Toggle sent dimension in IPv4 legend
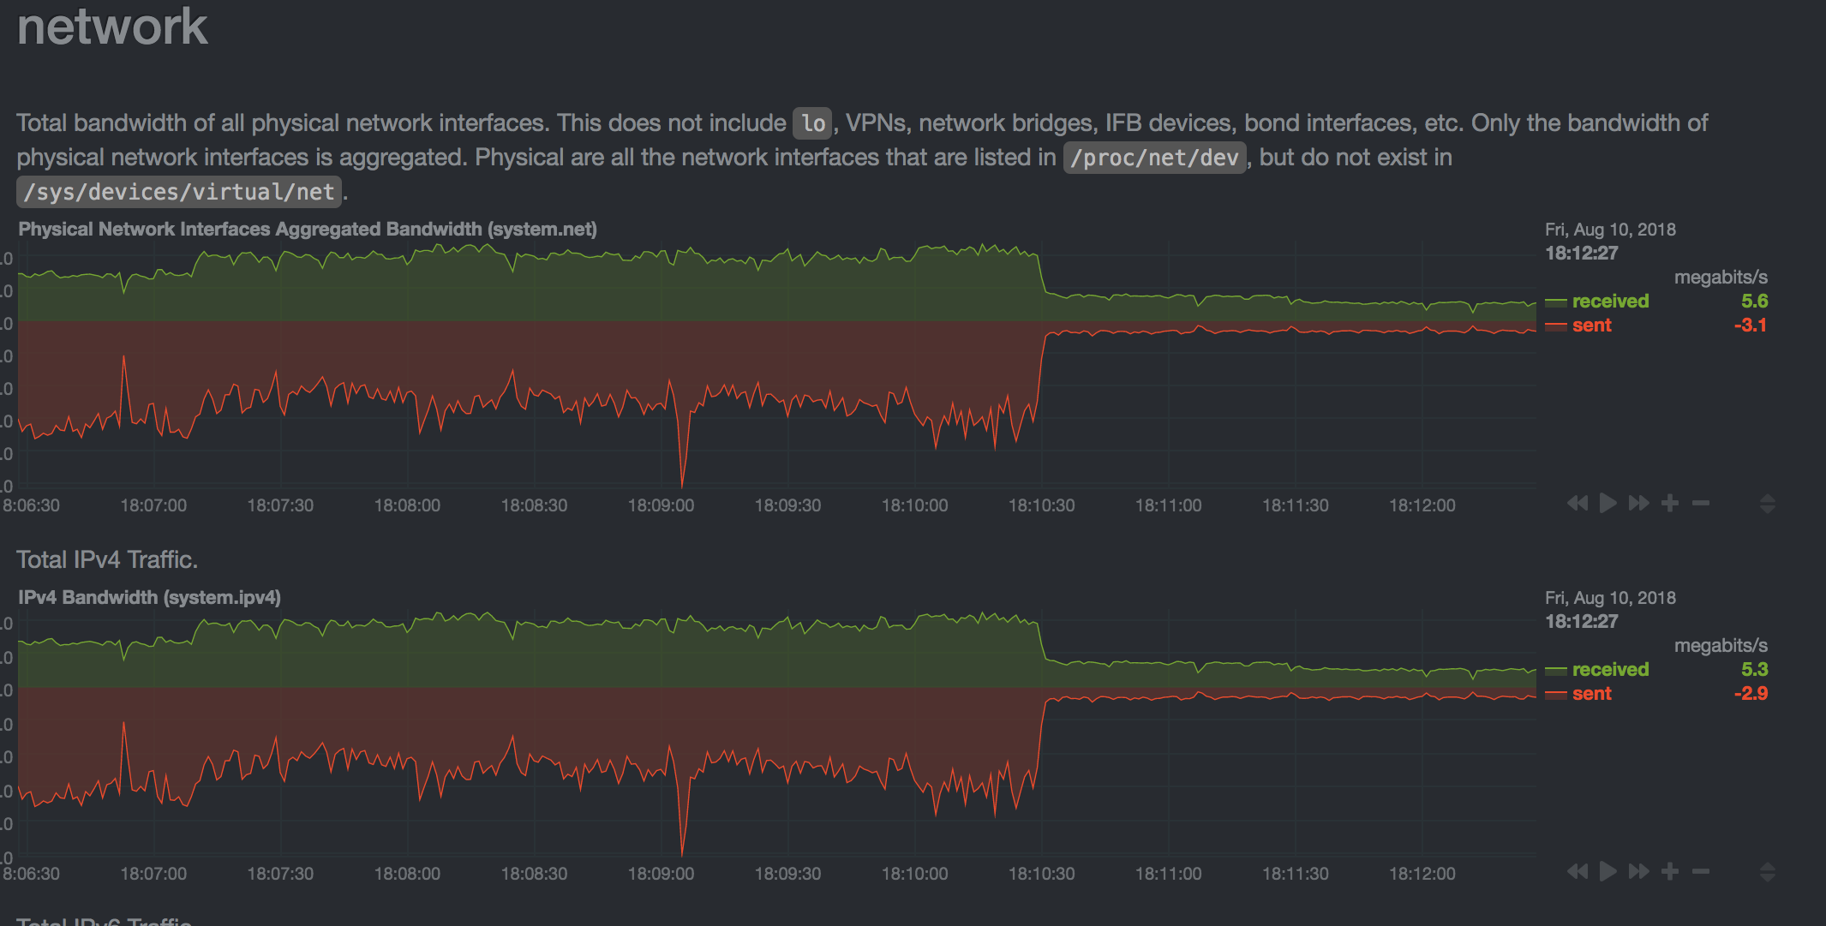The image size is (1826, 926). [x=1591, y=694]
